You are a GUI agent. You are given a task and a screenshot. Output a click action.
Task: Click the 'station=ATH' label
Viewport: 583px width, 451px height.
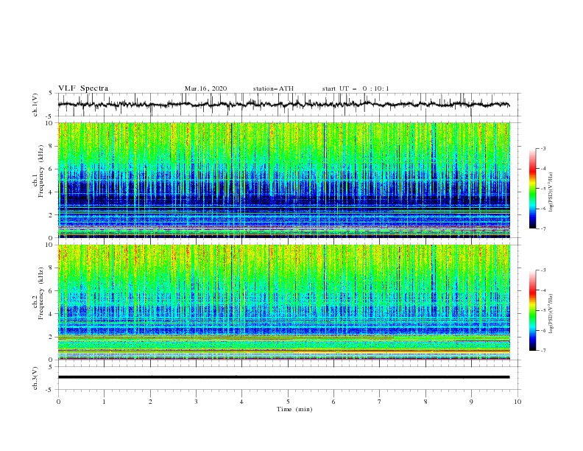(x=273, y=88)
